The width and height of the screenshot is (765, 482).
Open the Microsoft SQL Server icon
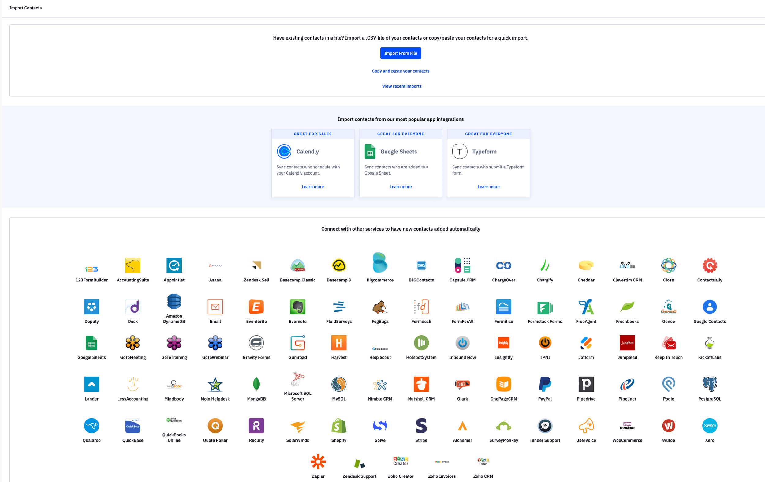coord(298,379)
